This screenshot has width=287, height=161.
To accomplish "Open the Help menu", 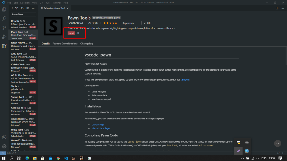I will pyautogui.click(x=66, y=3).
